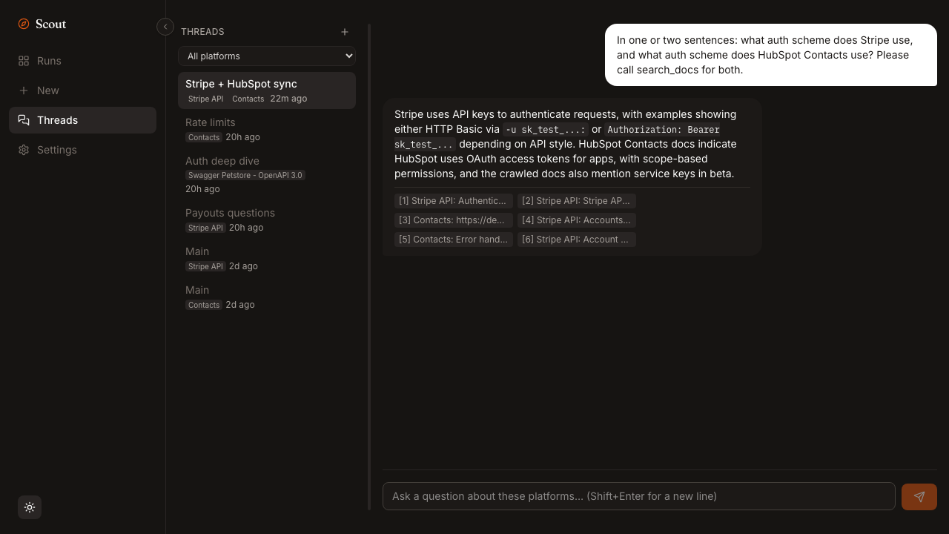Click the 22m ago timestamp
This screenshot has width=949, height=534.
[288, 99]
